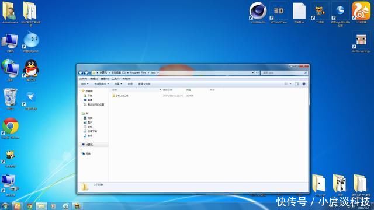The image size is (374, 210).
Task: Select the orange UC browser desktop icon
Action: coord(361,13)
